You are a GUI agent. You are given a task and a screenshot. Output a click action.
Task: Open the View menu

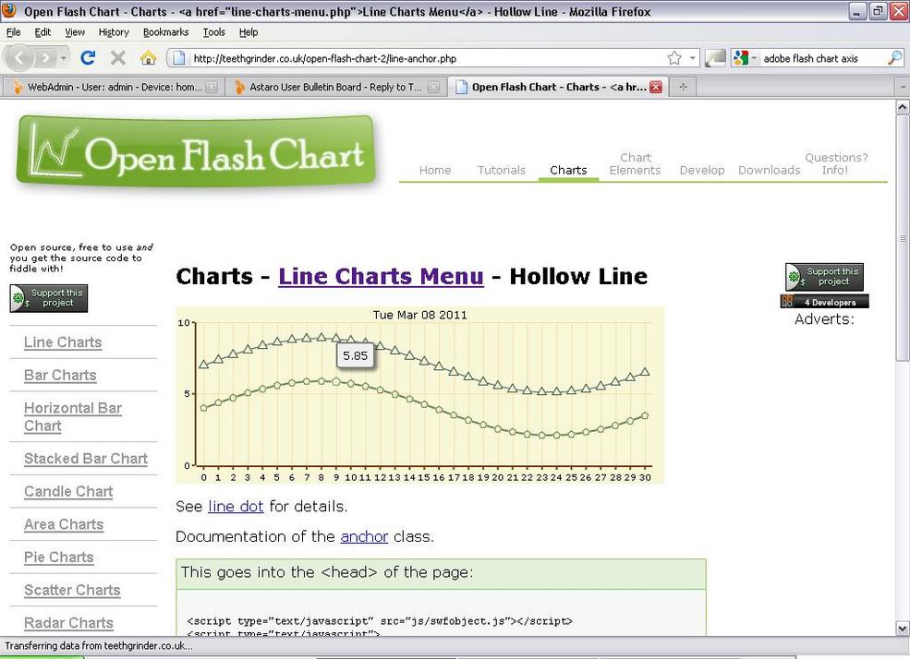[x=74, y=32]
